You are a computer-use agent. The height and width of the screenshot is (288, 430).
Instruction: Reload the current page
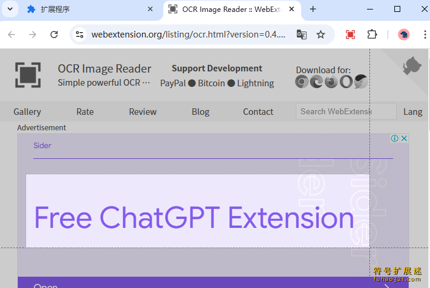(x=54, y=35)
